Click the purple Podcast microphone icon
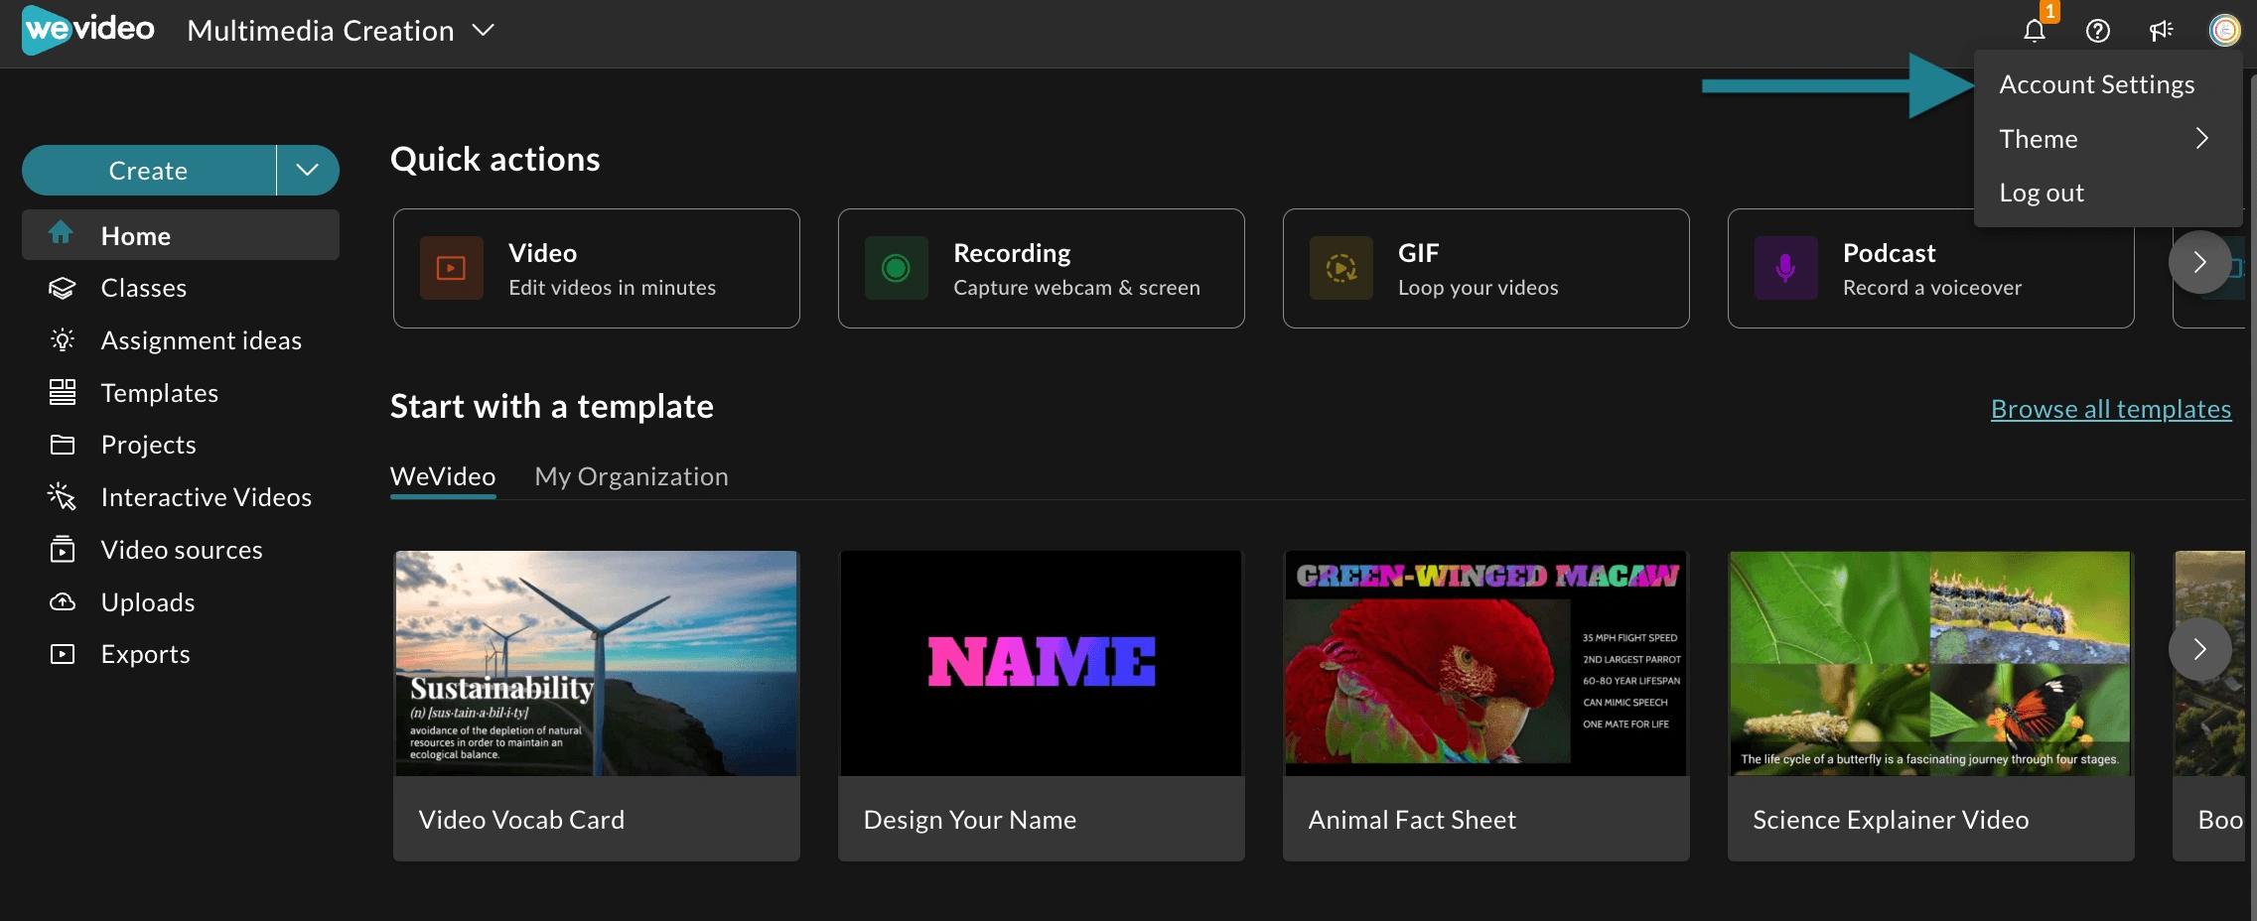Screen dimensions: 2257x921 click(1785, 268)
